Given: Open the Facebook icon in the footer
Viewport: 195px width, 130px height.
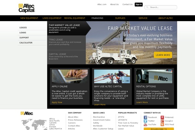Looking at the screenshot, I should [x=145, y=117].
